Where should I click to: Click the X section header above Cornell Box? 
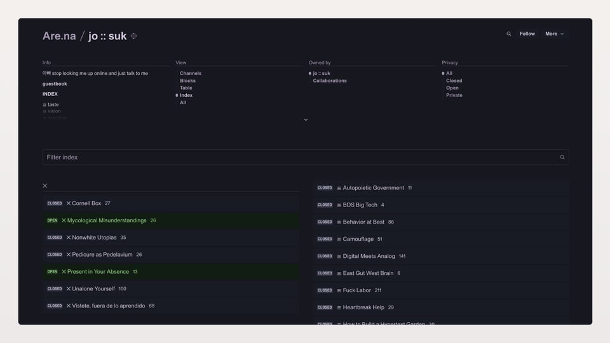(45, 186)
